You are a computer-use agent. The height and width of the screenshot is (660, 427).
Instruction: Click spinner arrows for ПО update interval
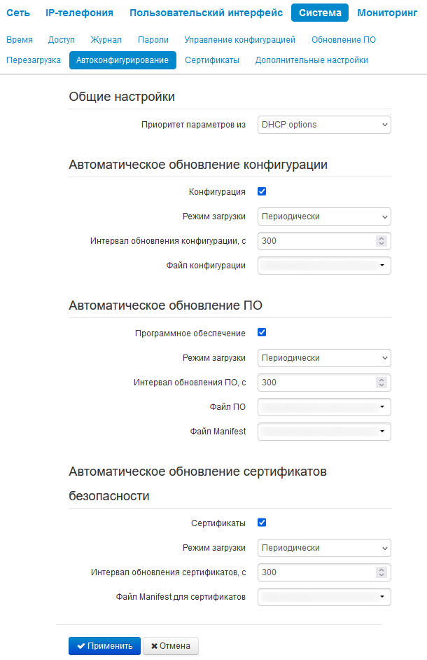coord(381,382)
